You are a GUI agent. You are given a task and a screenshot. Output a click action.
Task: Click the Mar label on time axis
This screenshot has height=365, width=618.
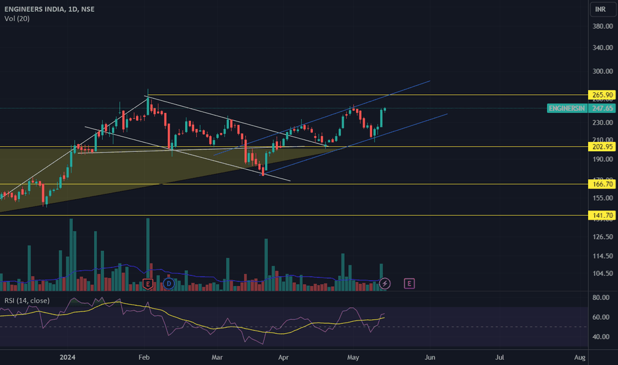pyautogui.click(x=217, y=358)
